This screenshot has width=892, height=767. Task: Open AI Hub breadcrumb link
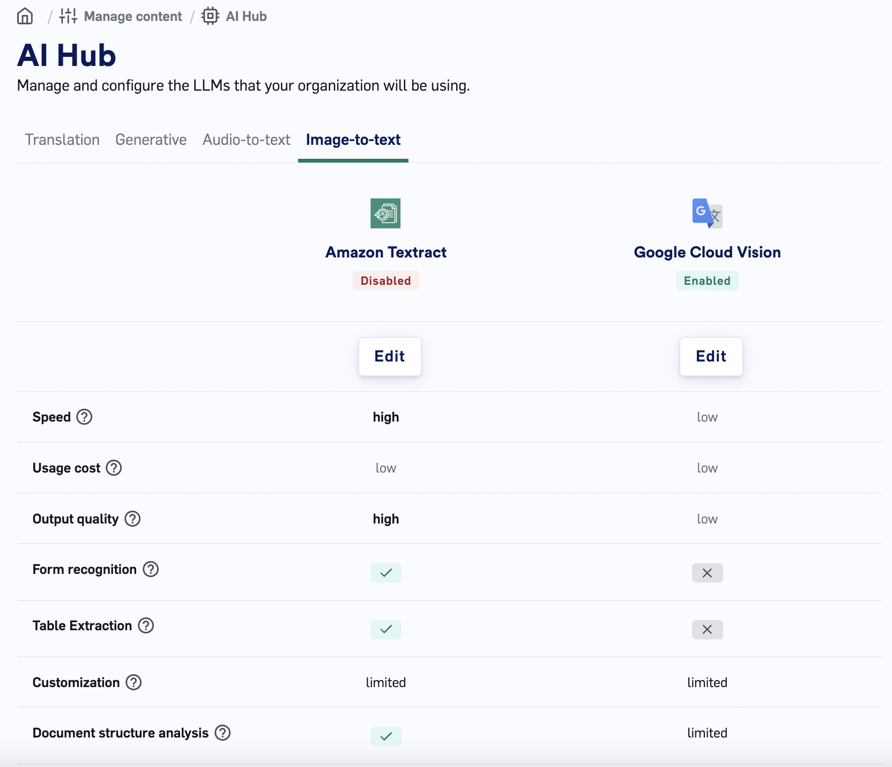tap(246, 17)
